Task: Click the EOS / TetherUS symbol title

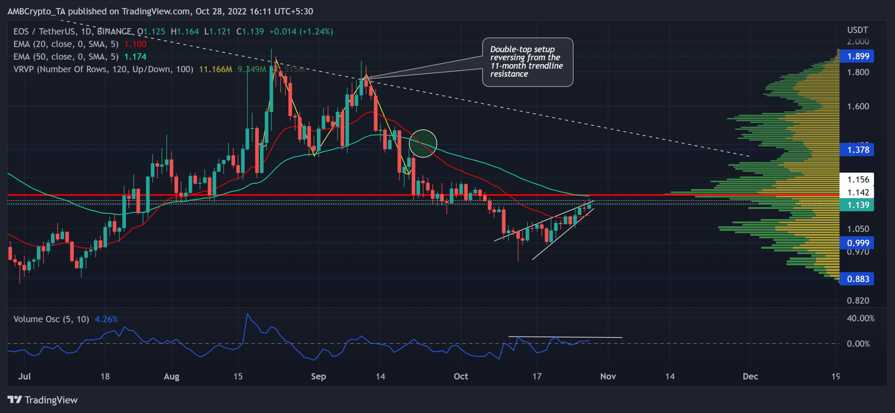Action: coord(73,31)
